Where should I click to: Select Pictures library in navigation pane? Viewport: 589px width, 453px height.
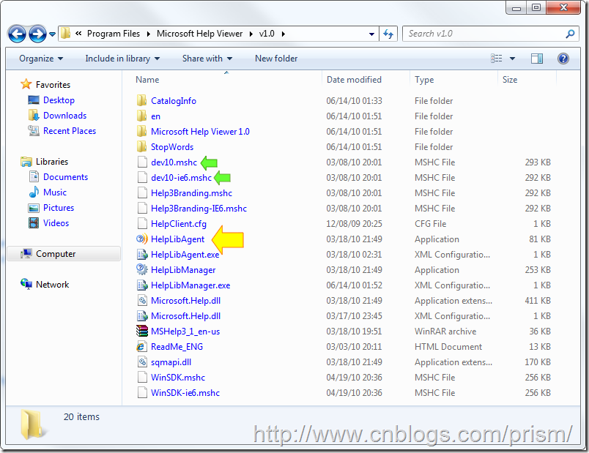click(x=59, y=208)
